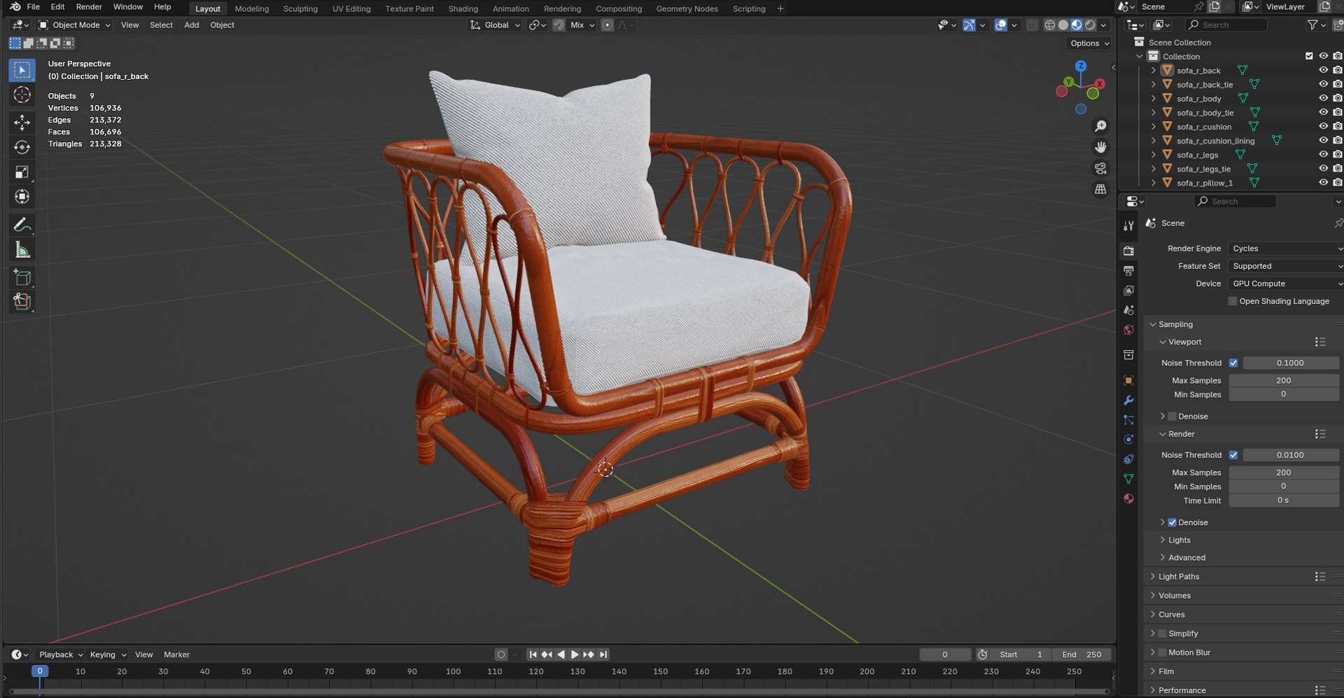Open the View Layer properties tab
The height and width of the screenshot is (698, 1344).
coord(1128,290)
